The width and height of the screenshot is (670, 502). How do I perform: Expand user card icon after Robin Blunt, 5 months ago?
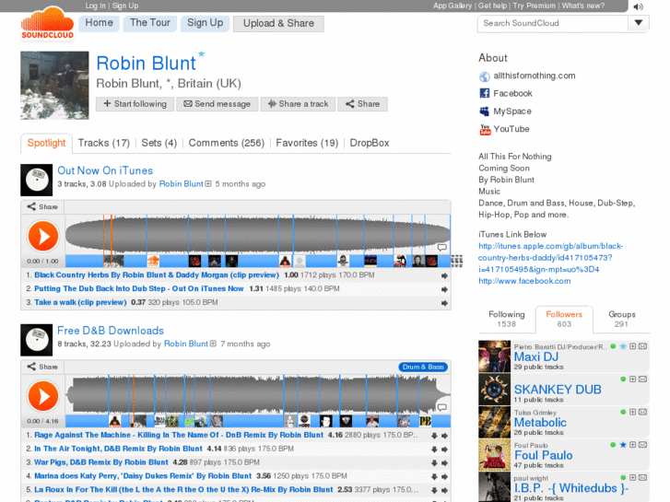[x=208, y=183]
